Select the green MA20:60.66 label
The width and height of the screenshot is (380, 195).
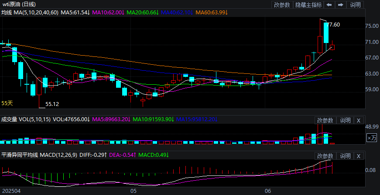tap(144, 13)
